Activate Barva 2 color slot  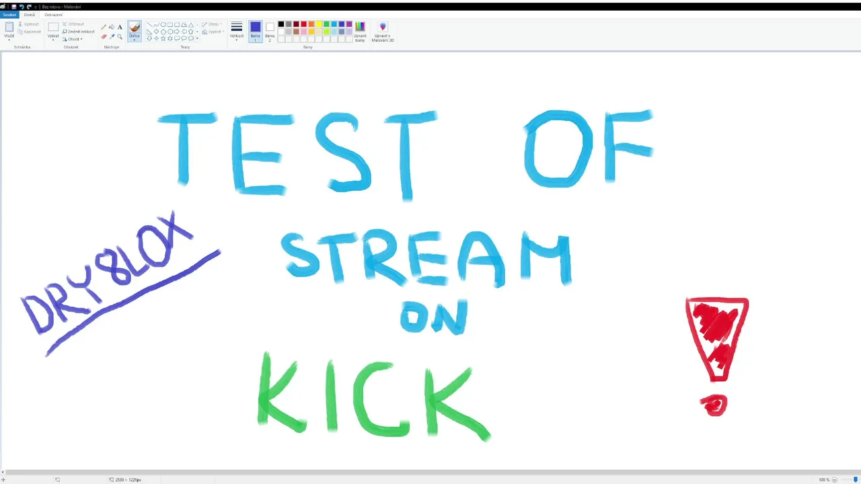pyautogui.click(x=270, y=32)
